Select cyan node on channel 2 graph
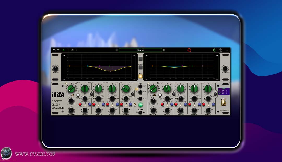Viewport: 282px width, 162px height. (x=174, y=67)
